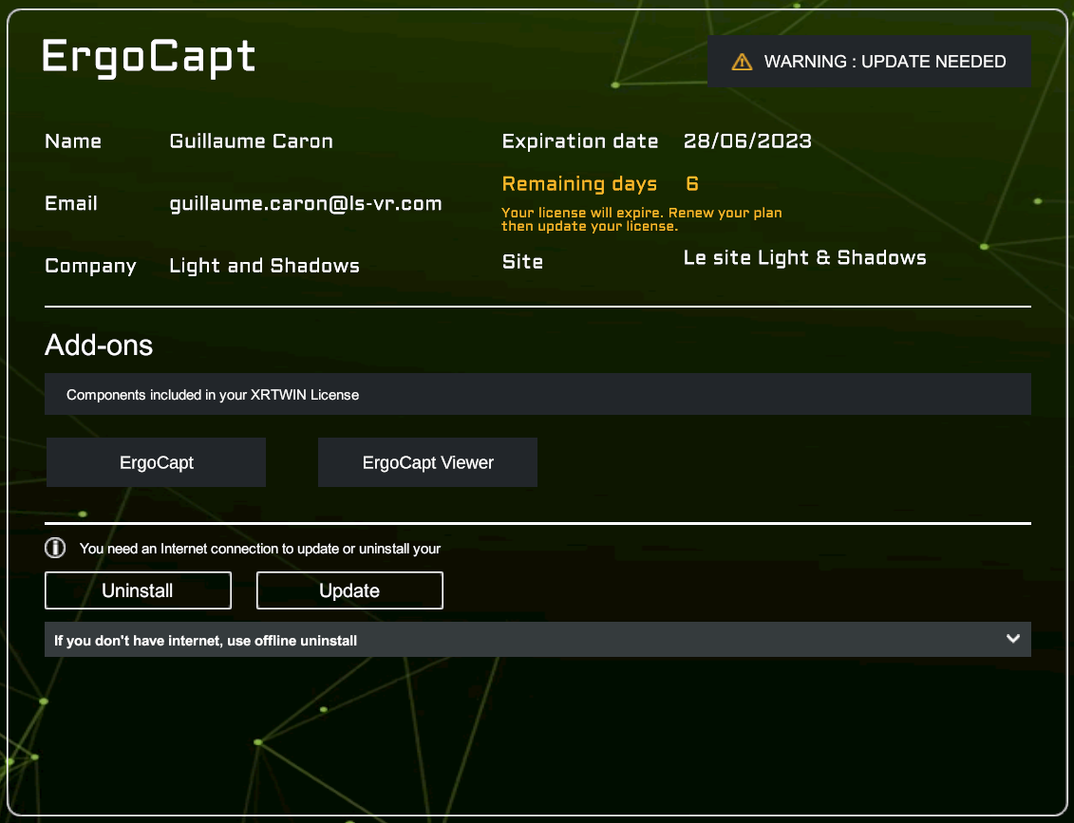Image resolution: width=1074 pixels, height=823 pixels.
Task: Click the Remaining days label
Action: pos(579,184)
